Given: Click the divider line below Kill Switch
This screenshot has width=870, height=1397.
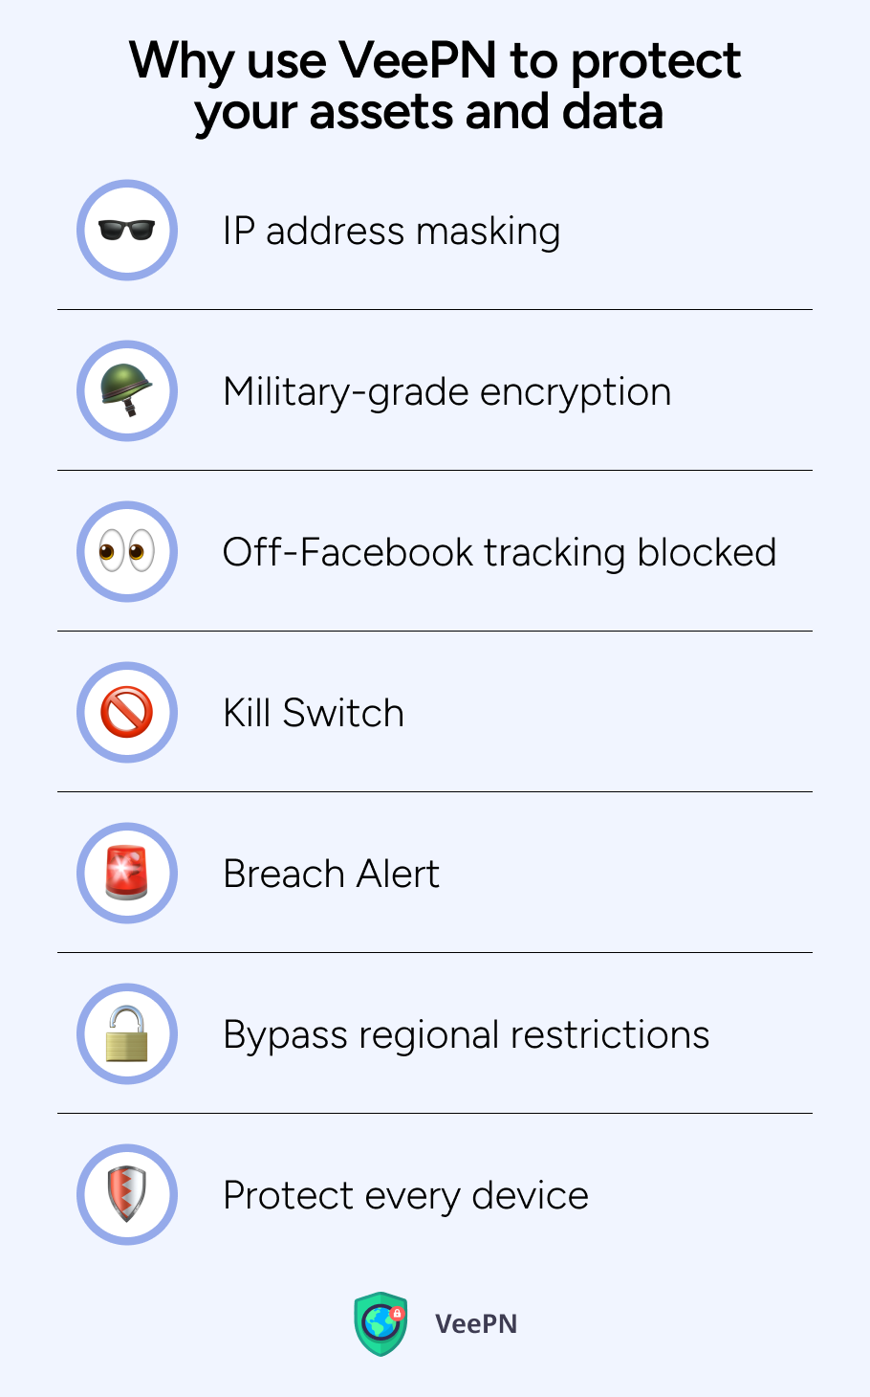Looking at the screenshot, I should tap(435, 791).
